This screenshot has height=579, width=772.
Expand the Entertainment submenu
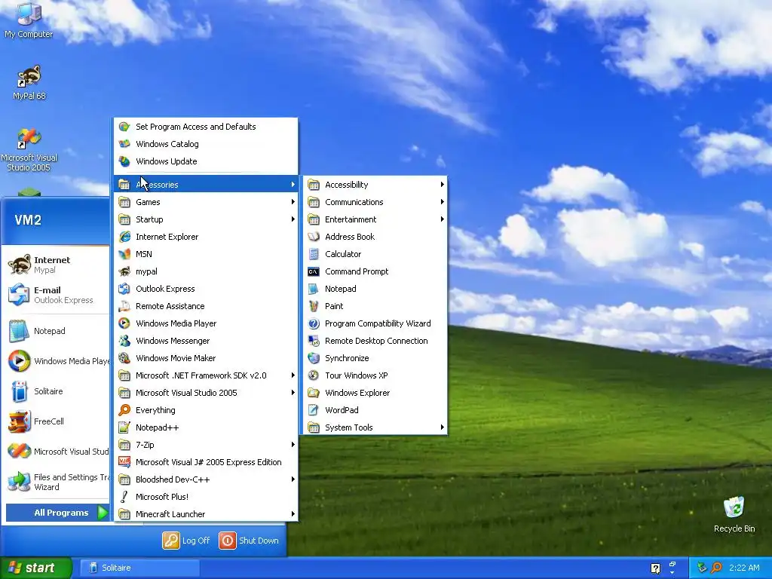375,219
